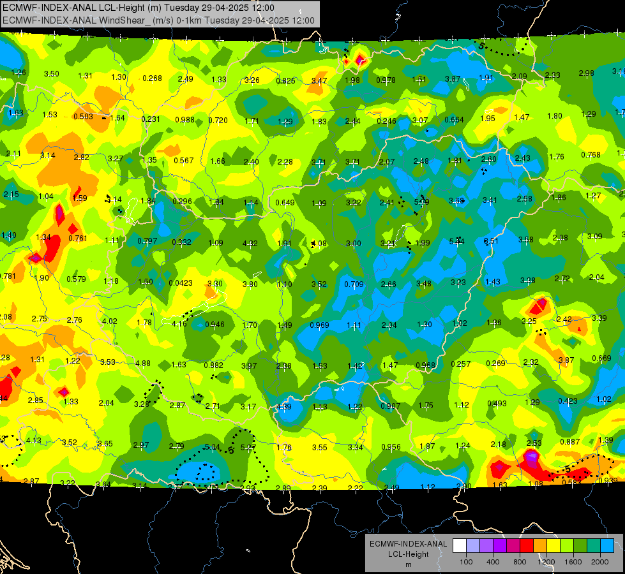Screen dimensions: 625x574
Task: Click the wind shear value 0.579
Action: click(76, 279)
